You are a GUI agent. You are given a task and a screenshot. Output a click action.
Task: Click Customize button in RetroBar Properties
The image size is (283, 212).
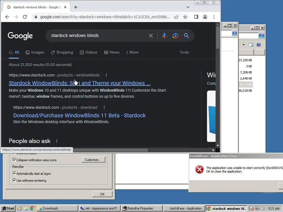pos(93,160)
